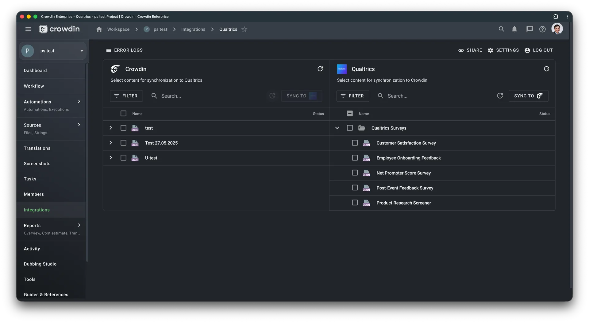Open the notifications bell icon
This screenshot has height=323, width=589.
click(514, 29)
